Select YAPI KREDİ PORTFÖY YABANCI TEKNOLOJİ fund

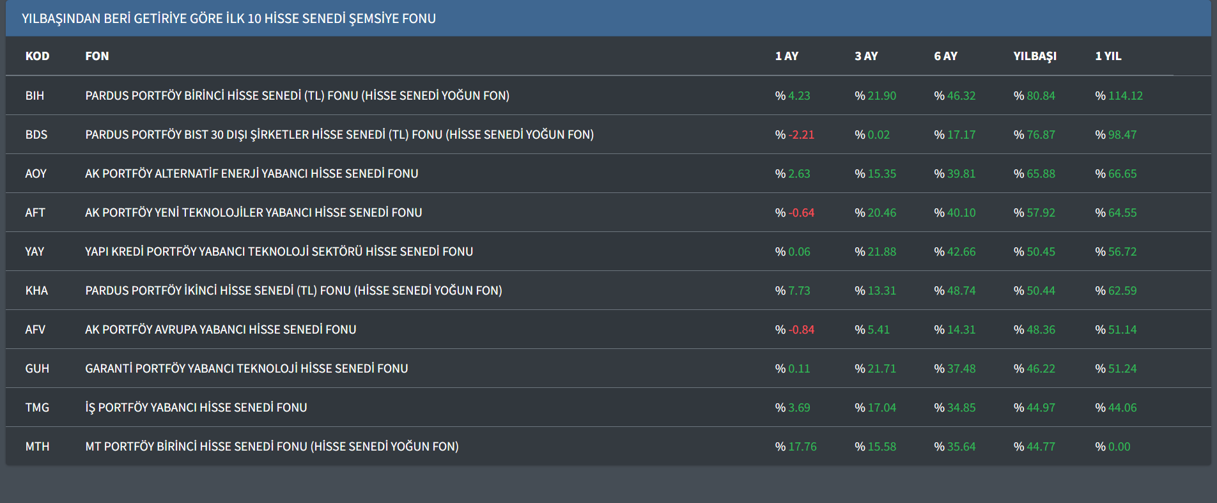click(x=279, y=252)
